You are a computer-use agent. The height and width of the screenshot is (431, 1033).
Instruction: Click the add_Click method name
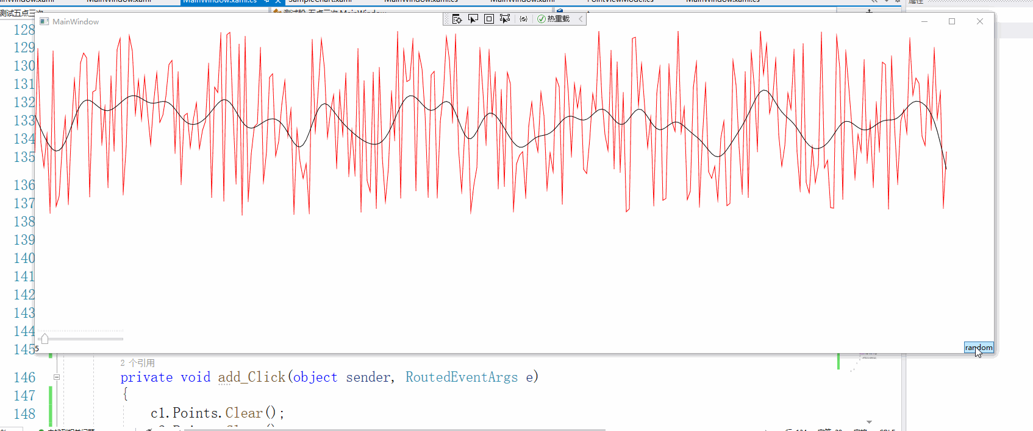[x=252, y=377]
